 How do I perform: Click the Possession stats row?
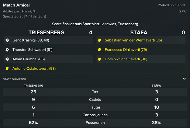[95, 123]
